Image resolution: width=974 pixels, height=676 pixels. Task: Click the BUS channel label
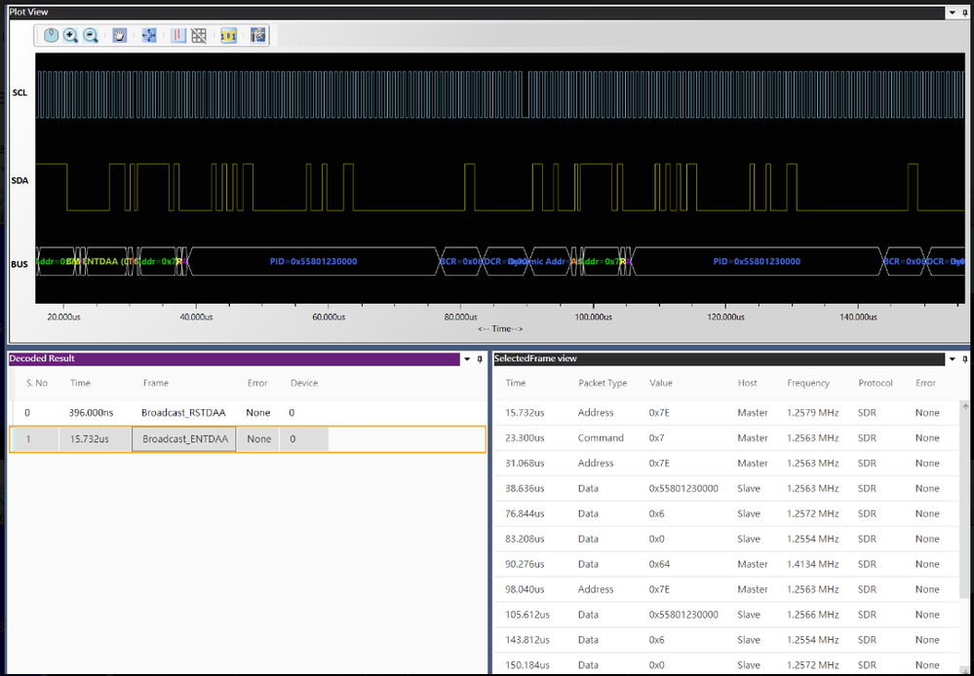pos(19,264)
